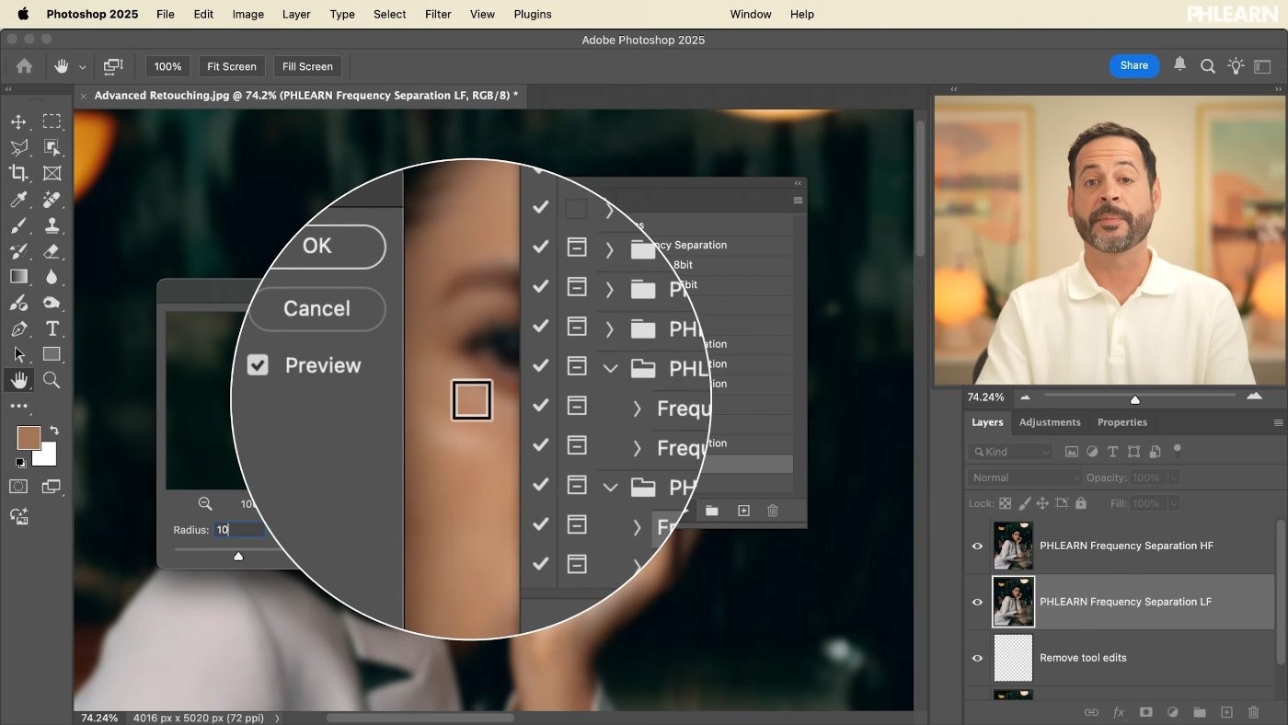Select the Path Selection arrow tool

(18, 354)
